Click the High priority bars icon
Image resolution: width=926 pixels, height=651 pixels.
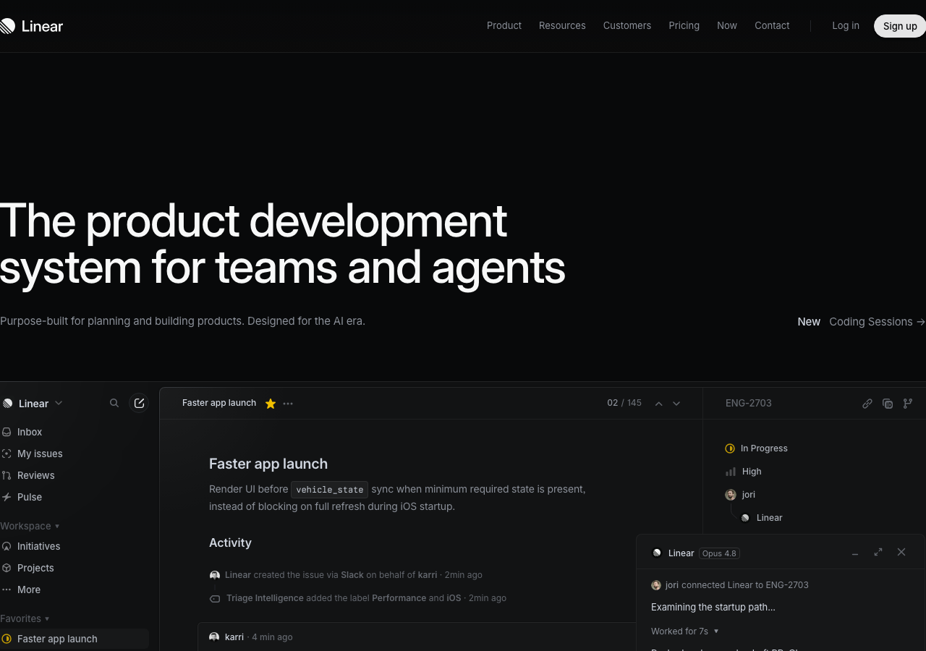[x=730, y=472]
